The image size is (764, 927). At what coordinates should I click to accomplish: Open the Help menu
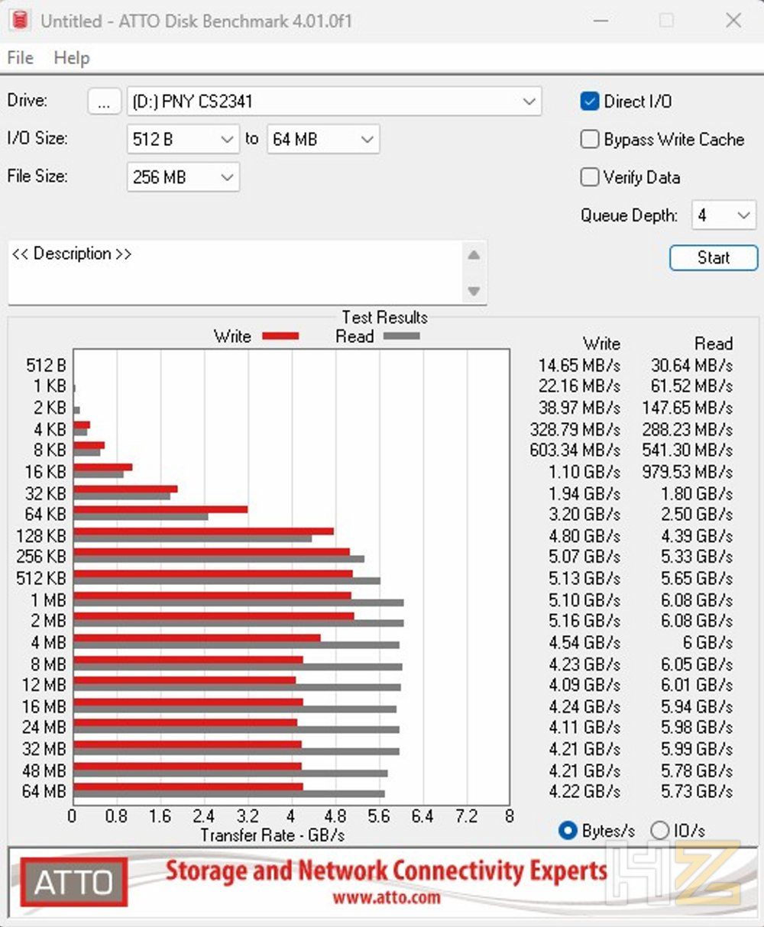[71, 58]
